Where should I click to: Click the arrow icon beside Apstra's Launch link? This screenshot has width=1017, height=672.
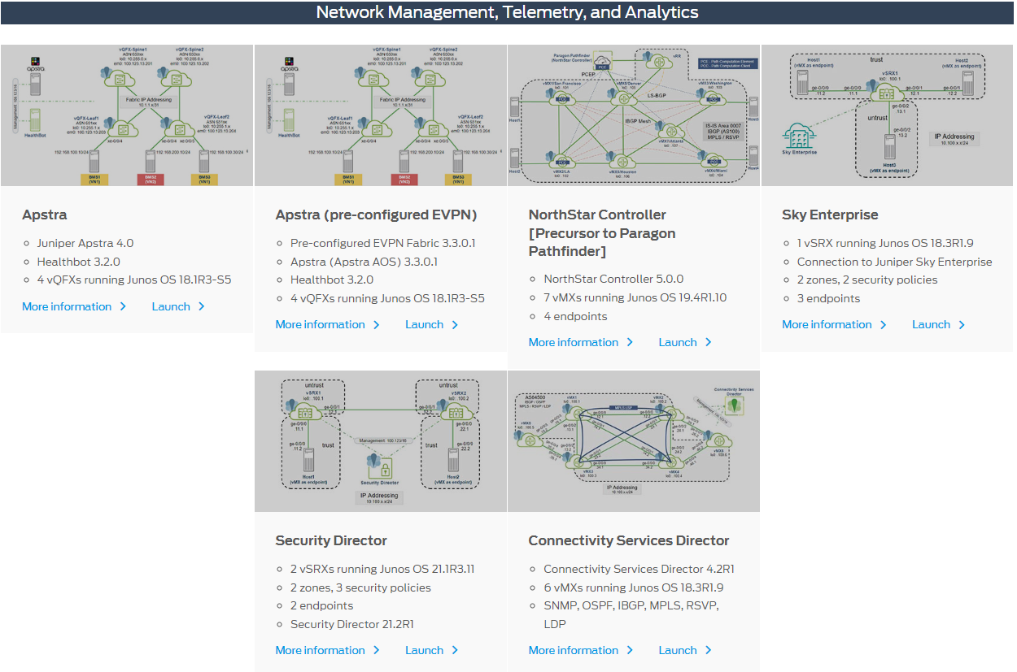[x=200, y=306]
